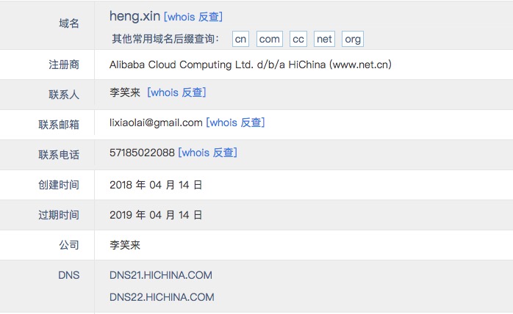Viewport: 513px width, 314px height.
Task: Click the DNS21.HICHINA.COM server entry
Action: coord(161,275)
